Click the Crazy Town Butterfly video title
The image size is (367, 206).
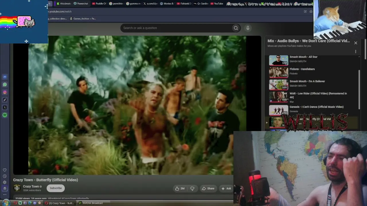coord(46,180)
